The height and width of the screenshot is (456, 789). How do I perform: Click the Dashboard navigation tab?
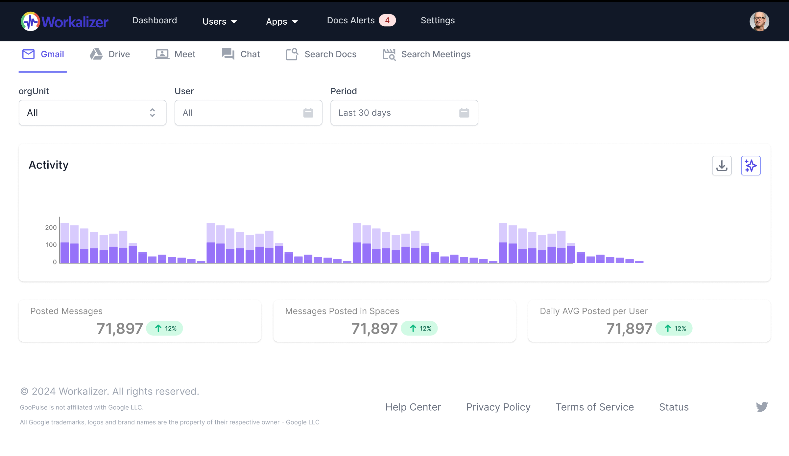(154, 21)
